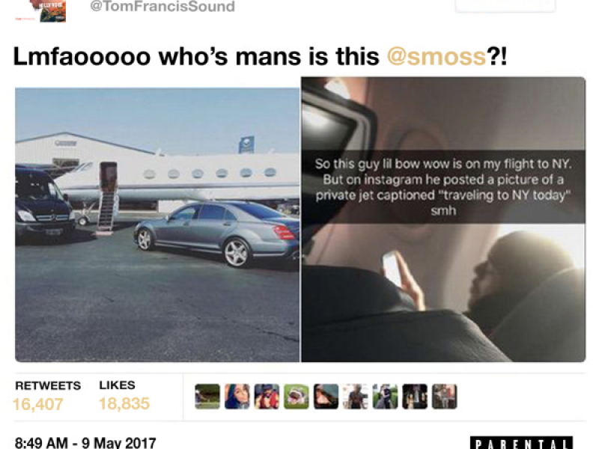599x449 pixels.
Task: Open the @TomFrancisSound handle
Action: tap(162, 7)
